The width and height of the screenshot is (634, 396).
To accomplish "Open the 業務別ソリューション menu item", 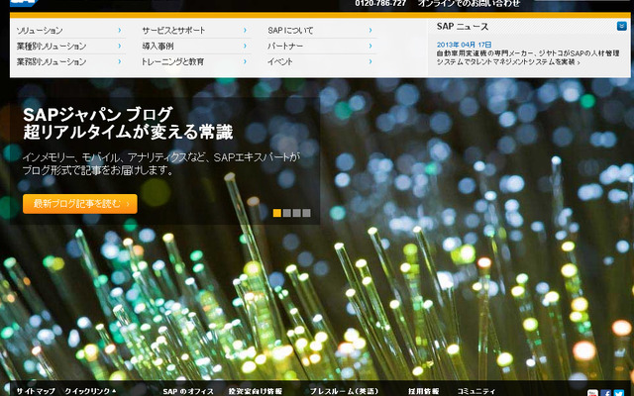I will click(52, 61).
